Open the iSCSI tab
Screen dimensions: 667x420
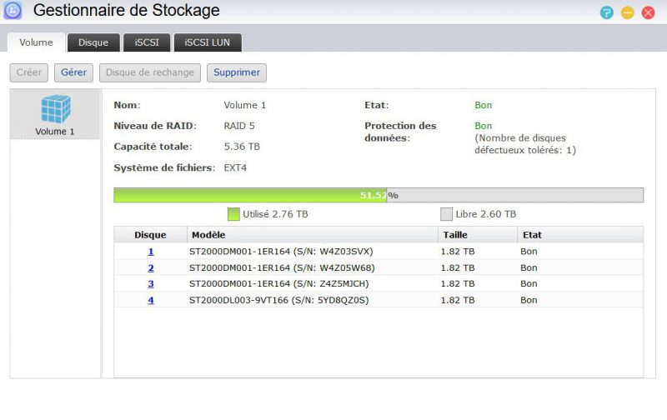pyautogui.click(x=147, y=42)
